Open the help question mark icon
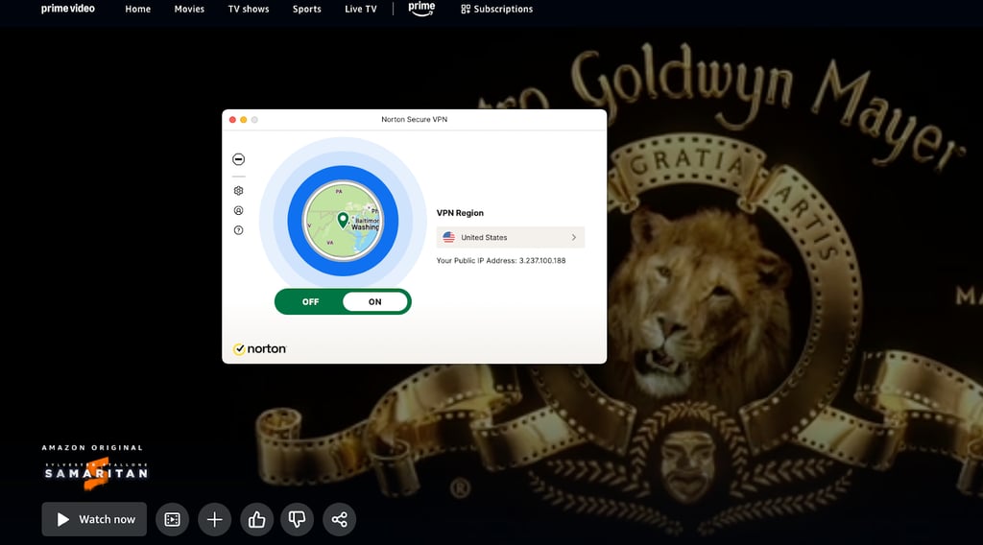The height and width of the screenshot is (545, 983). pyautogui.click(x=238, y=230)
